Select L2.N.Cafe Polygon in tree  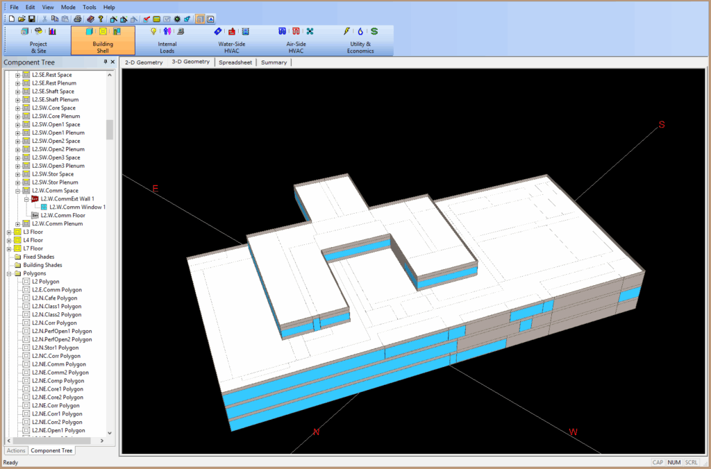pos(56,298)
